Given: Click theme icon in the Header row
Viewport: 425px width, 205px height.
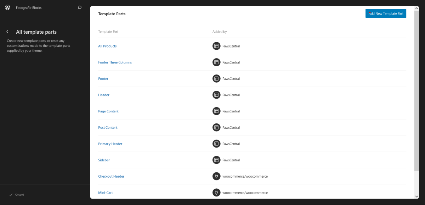Looking at the screenshot, I should [216, 95].
